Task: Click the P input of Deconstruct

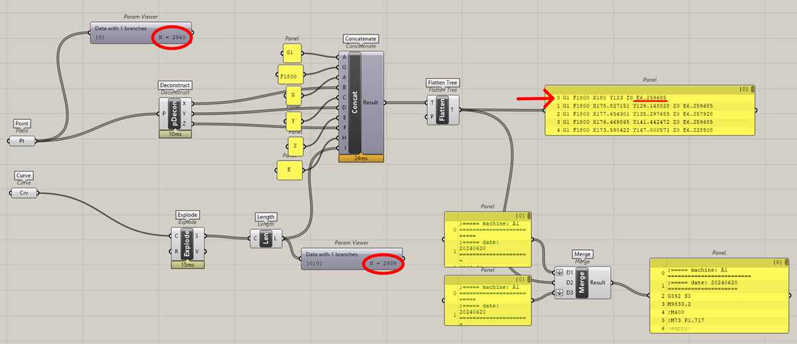Action: point(164,113)
